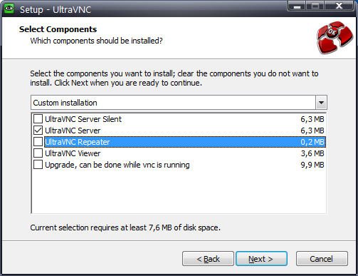Image resolution: width=358 pixels, height=276 pixels.
Task: Select the UltraVNC Repeater list row
Action: tap(179, 142)
